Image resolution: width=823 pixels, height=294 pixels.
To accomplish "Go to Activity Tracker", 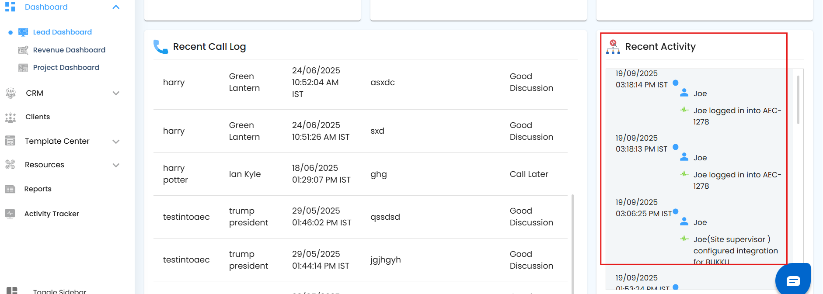I will [52, 214].
